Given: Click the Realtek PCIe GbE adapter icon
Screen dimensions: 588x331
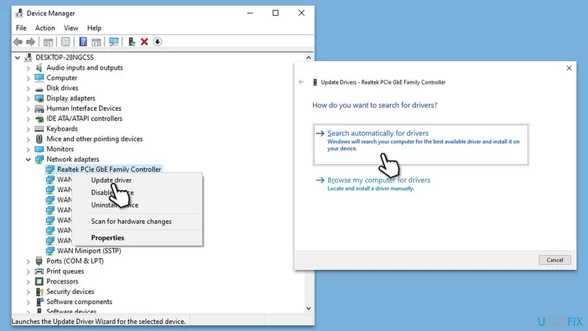Looking at the screenshot, I should pyautogui.click(x=50, y=170).
